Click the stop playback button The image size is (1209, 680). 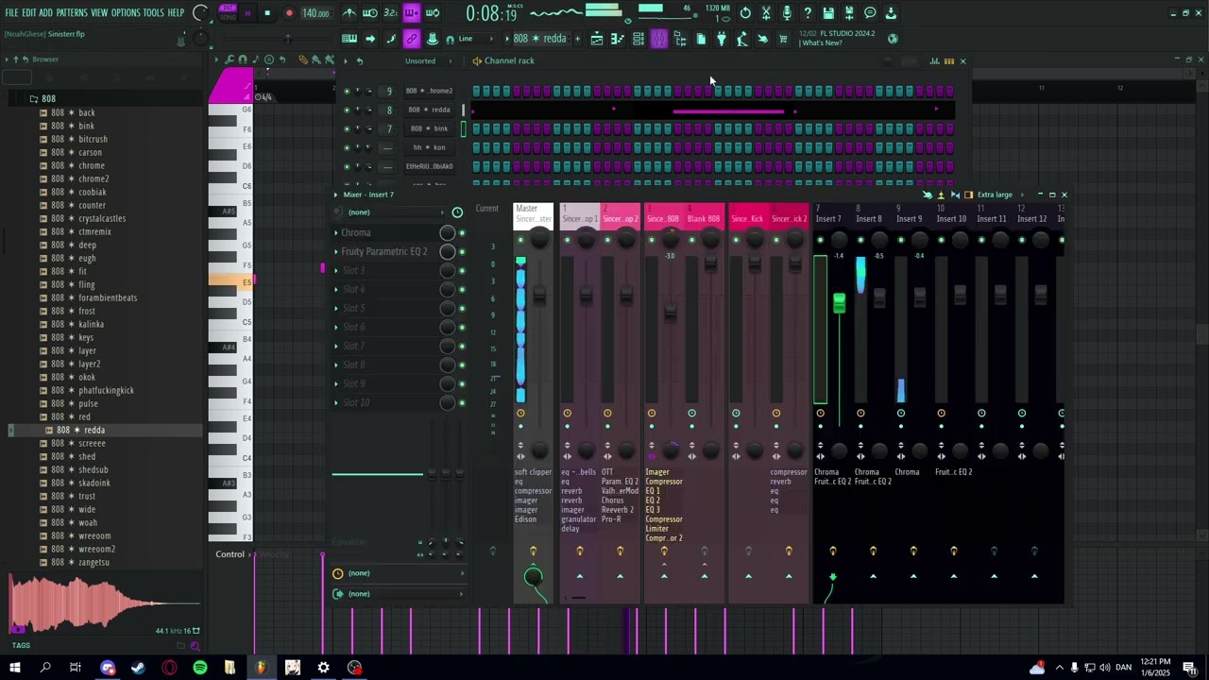point(267,13)
